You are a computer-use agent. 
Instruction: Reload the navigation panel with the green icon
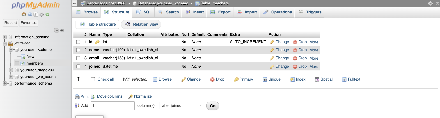(x=47, y=15)
